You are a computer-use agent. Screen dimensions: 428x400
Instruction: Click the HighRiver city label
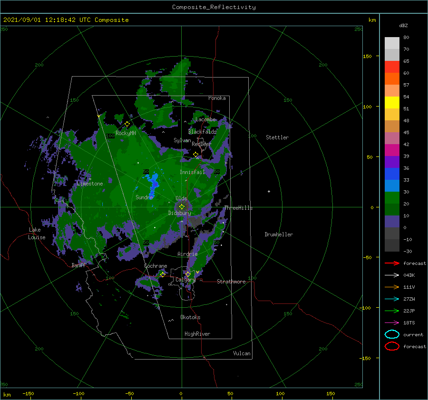[197, 334]
